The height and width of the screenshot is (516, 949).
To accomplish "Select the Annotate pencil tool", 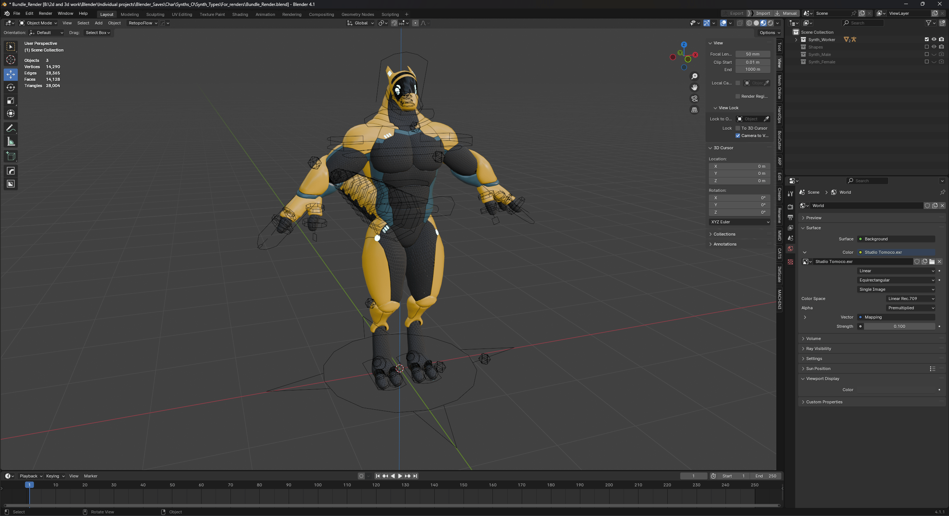I will coord(11,128).
